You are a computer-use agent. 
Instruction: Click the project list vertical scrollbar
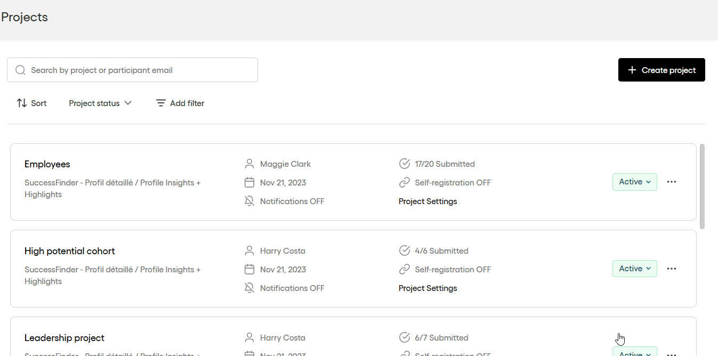pyautogui.click(x=702, y=186)
